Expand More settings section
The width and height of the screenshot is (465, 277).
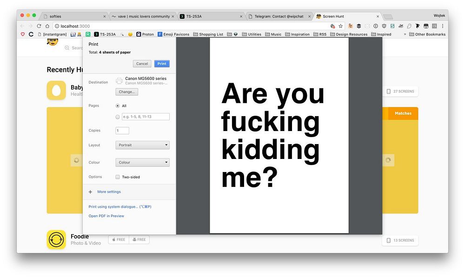pyautogui.click(x=108, y=192)
